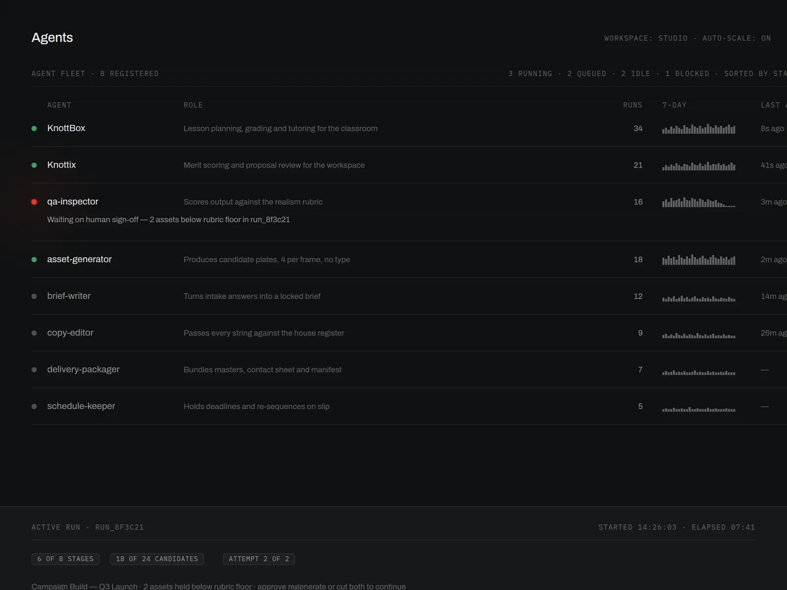The image size is (787, 590).
Task: Sort the table by RUNS column header
Action: click(x=633, y=105)
